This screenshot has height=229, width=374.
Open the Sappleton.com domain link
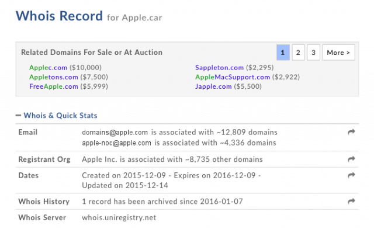click(x=220, y=68)
